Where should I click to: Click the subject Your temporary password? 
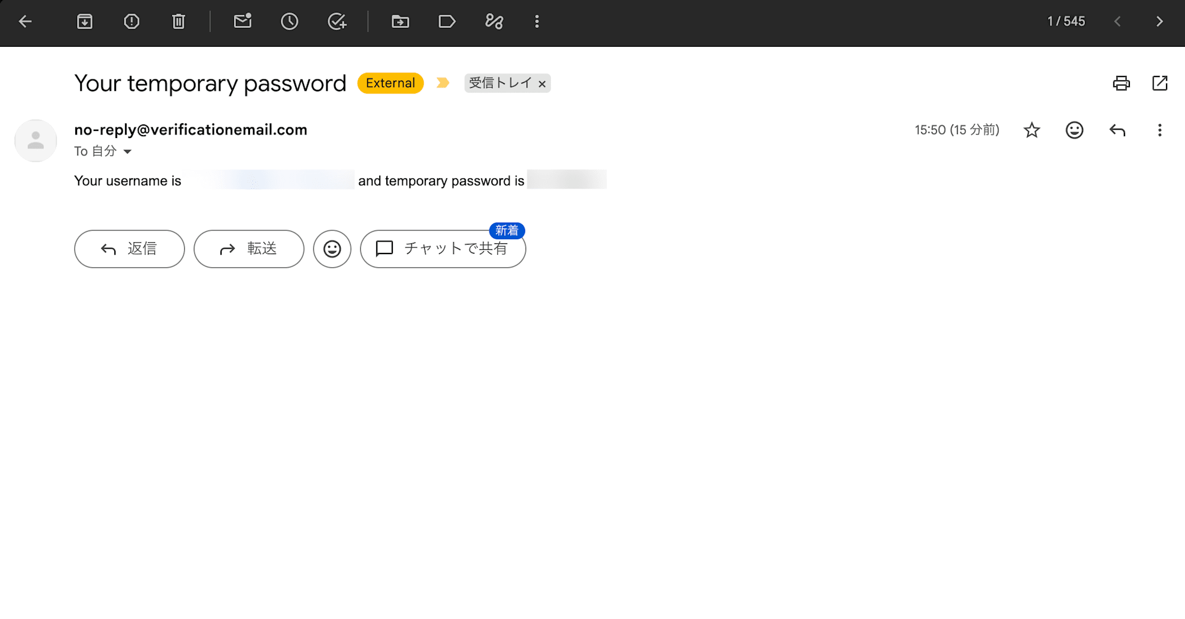tap(210, 84)
